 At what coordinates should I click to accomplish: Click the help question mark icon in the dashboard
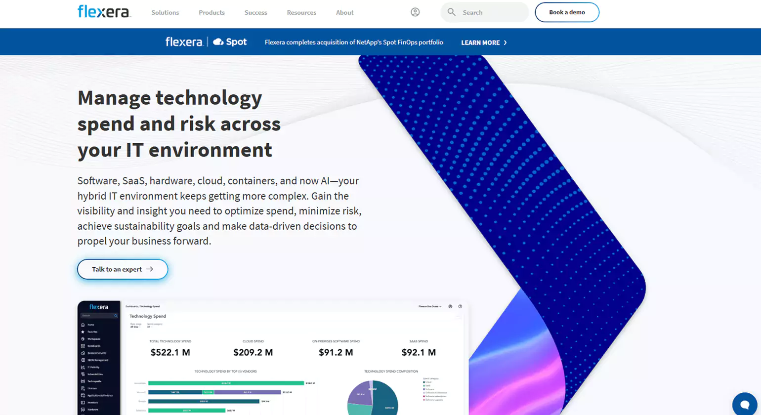pyautogui.click(x=460, y=306)
